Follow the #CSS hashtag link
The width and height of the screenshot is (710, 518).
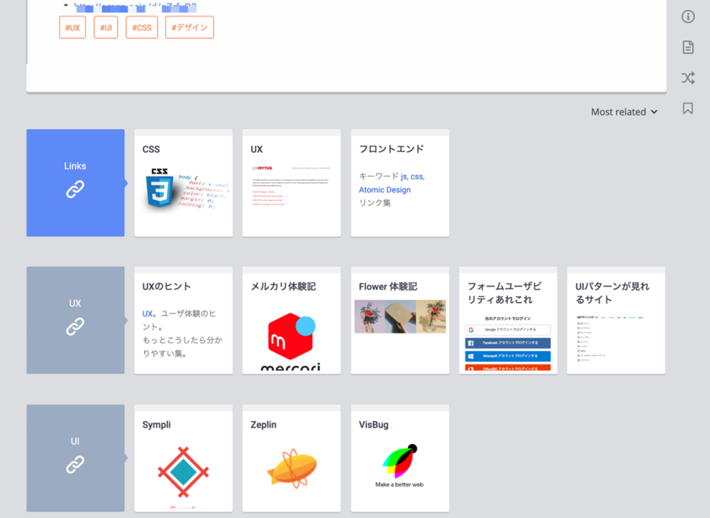point(142,28)
